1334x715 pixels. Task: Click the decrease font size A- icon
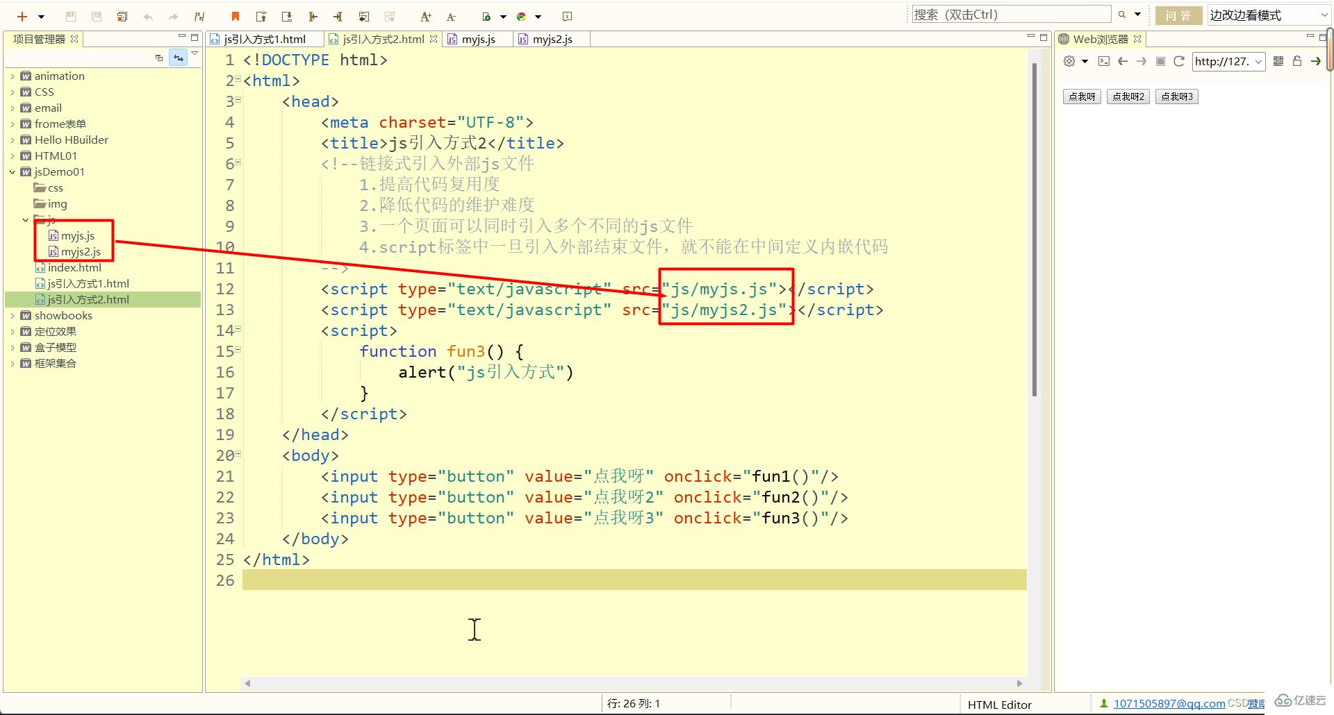point(451,17)
